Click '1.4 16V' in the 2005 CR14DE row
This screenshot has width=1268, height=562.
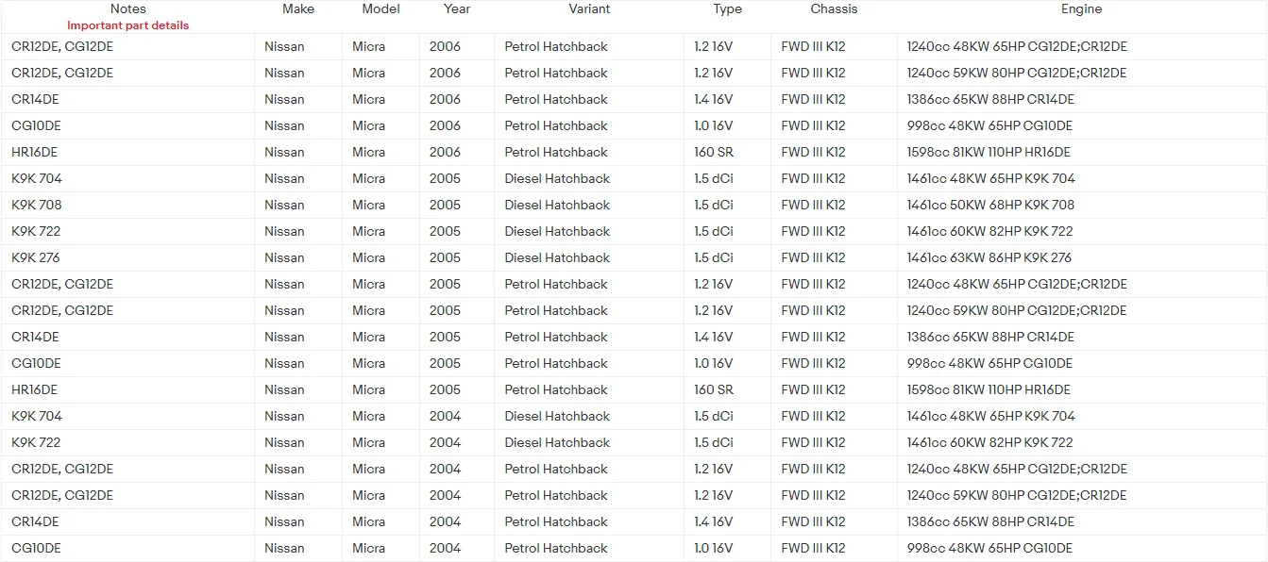pos(713,337)
